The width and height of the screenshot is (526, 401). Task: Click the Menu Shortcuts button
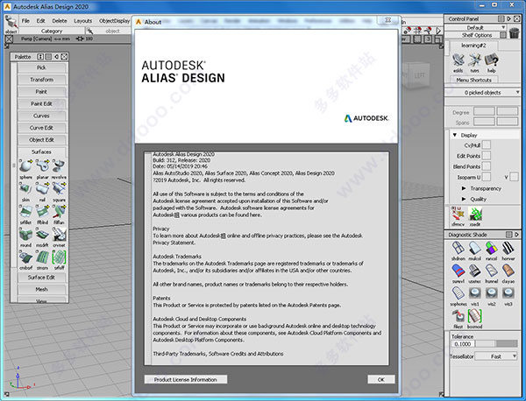(x=473, y=80)
